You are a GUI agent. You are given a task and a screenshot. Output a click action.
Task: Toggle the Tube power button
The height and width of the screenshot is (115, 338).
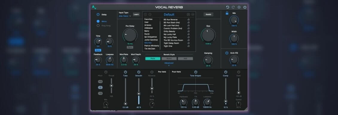point(125,72)
